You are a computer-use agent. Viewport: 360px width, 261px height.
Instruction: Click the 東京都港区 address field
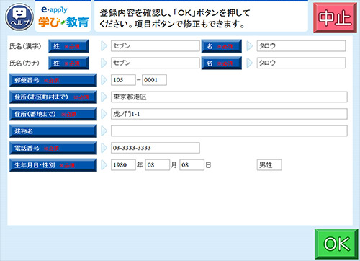click(229, 97)
